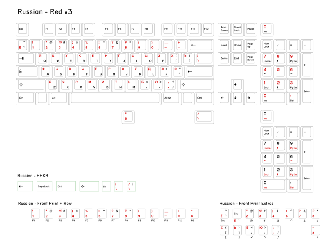This screenshot has width=329, height=243.
Task: Click the Insert key in the navigation cluster
Action: (x=224, y=46)
